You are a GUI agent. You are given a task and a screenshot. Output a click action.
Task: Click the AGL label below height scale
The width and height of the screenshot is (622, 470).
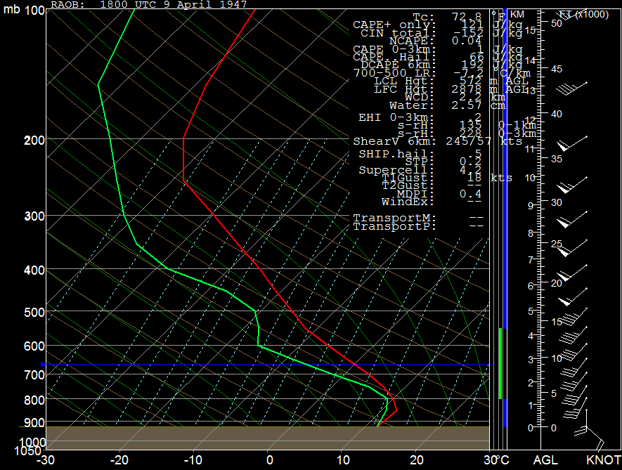[545, 460]
